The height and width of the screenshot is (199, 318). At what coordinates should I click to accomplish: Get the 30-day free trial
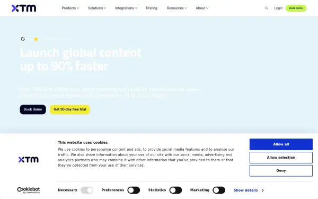pos(70,109)
